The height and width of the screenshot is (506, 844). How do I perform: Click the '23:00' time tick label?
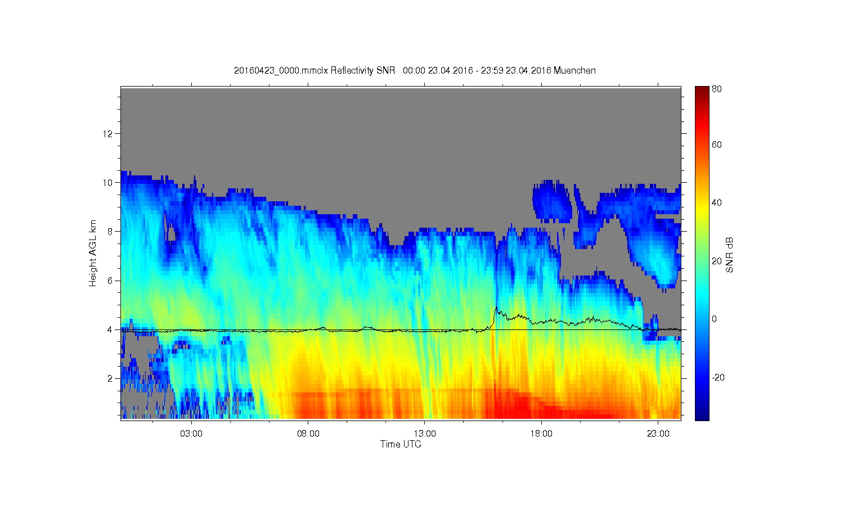point(658,433)
